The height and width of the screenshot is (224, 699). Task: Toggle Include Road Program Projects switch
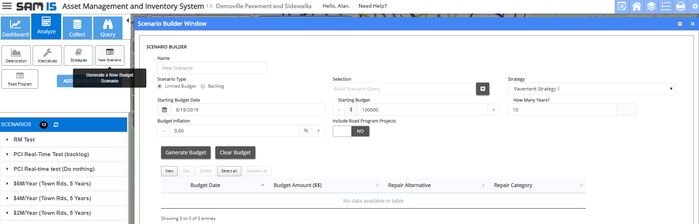(x=351, y=131)
